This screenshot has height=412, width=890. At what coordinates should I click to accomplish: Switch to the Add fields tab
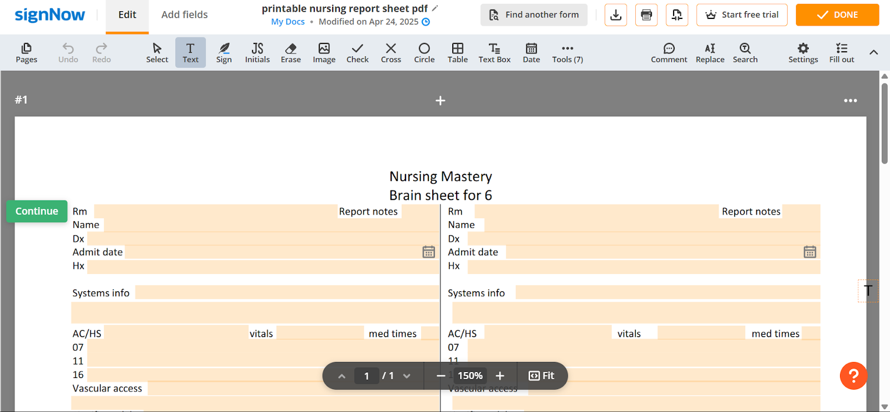point(184,15)
